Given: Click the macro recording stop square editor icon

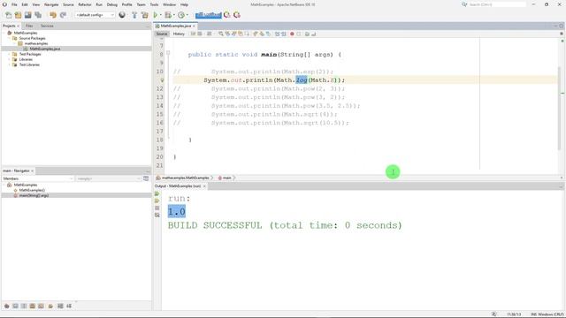Looking at the screenshot, I should 299,34.
